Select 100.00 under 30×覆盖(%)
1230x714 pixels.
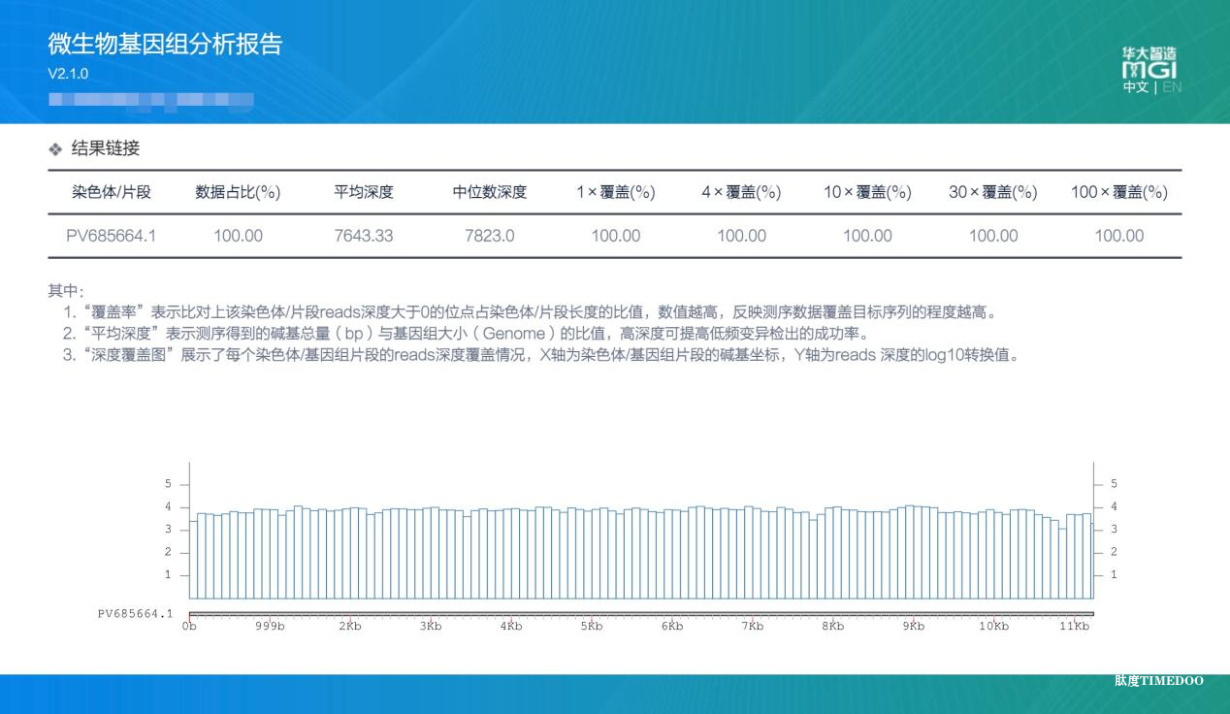pos(993,236)
